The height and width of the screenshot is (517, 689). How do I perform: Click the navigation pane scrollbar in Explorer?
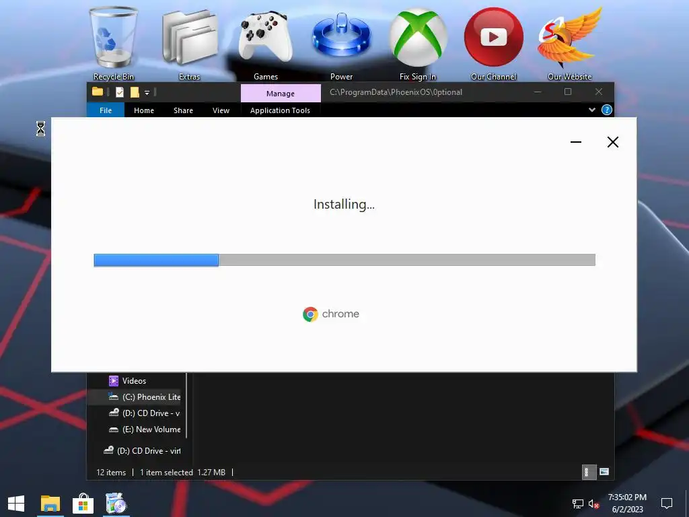click(187, 405)
